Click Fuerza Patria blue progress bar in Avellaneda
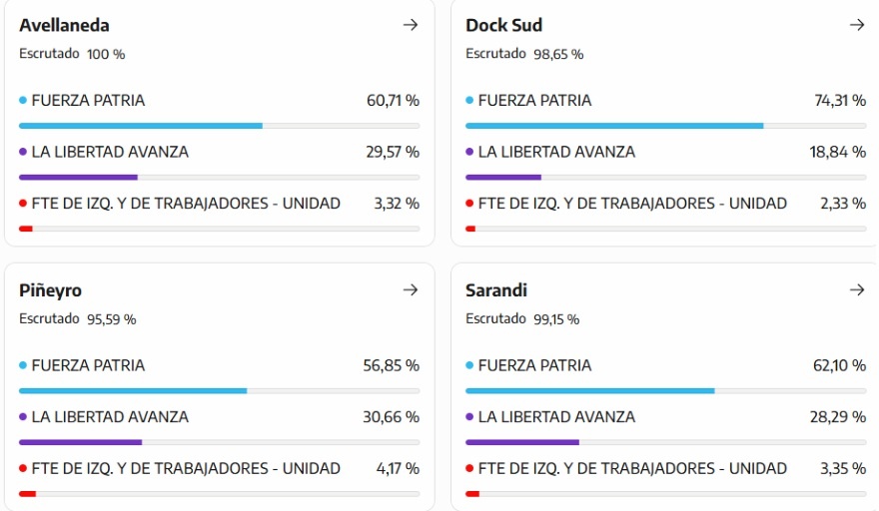This screenshot has height=511, width=879. (141, 126)
